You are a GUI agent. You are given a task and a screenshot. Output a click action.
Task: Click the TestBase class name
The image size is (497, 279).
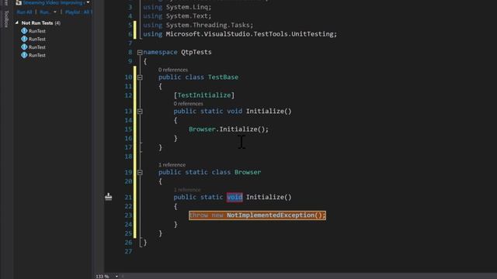(x=223, y=77)
